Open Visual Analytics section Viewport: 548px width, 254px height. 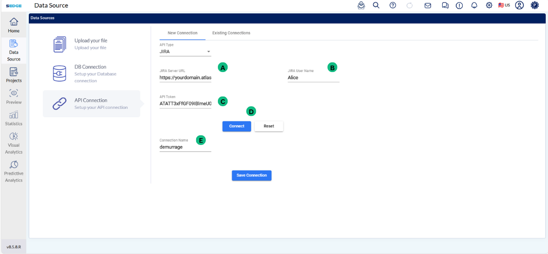click(14, 143)
